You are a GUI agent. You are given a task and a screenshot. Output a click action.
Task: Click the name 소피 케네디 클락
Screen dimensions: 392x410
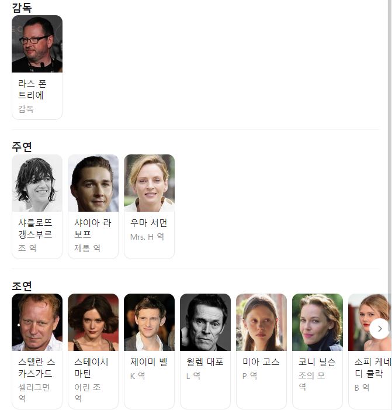[x=373, y=368]
